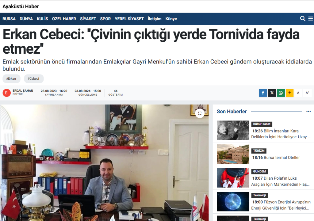Open the ÖZEL HABER menu item
314x221 pixels.
point(64,19)
